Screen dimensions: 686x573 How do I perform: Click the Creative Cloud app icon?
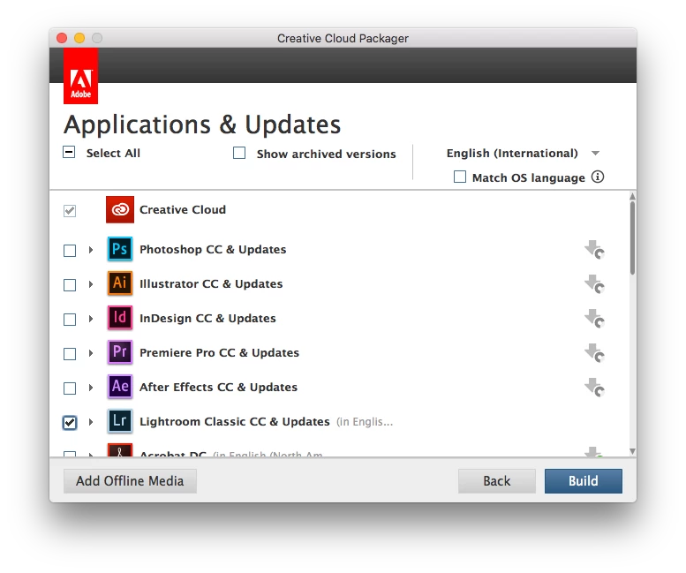[x=120, y=210]
